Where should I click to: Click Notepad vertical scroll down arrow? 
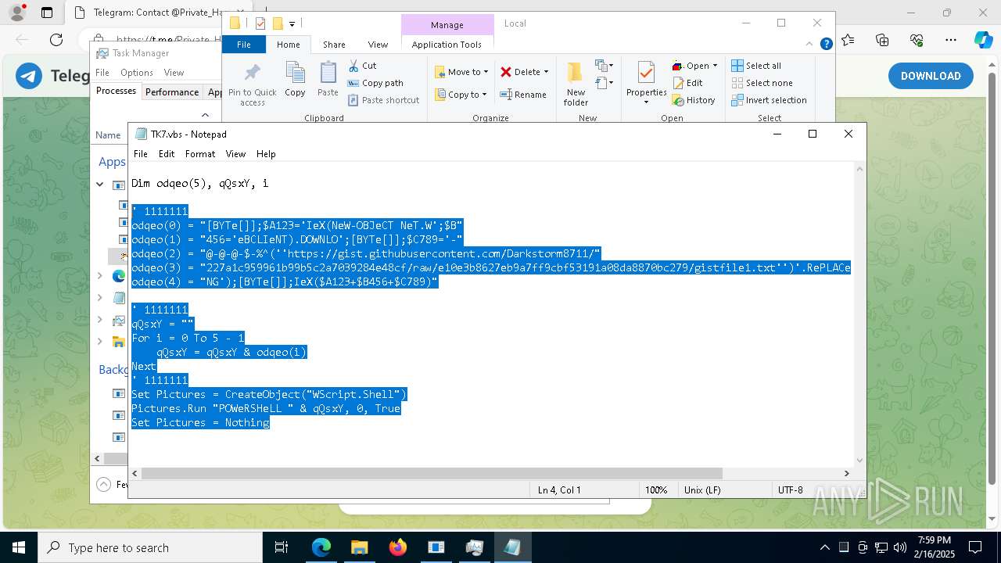click(860, 461)
